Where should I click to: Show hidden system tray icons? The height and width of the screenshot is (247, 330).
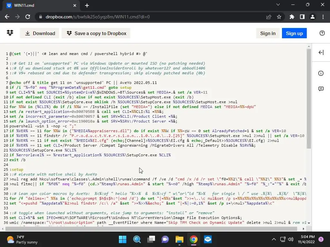pyautogui.click(x=274, y=239)
